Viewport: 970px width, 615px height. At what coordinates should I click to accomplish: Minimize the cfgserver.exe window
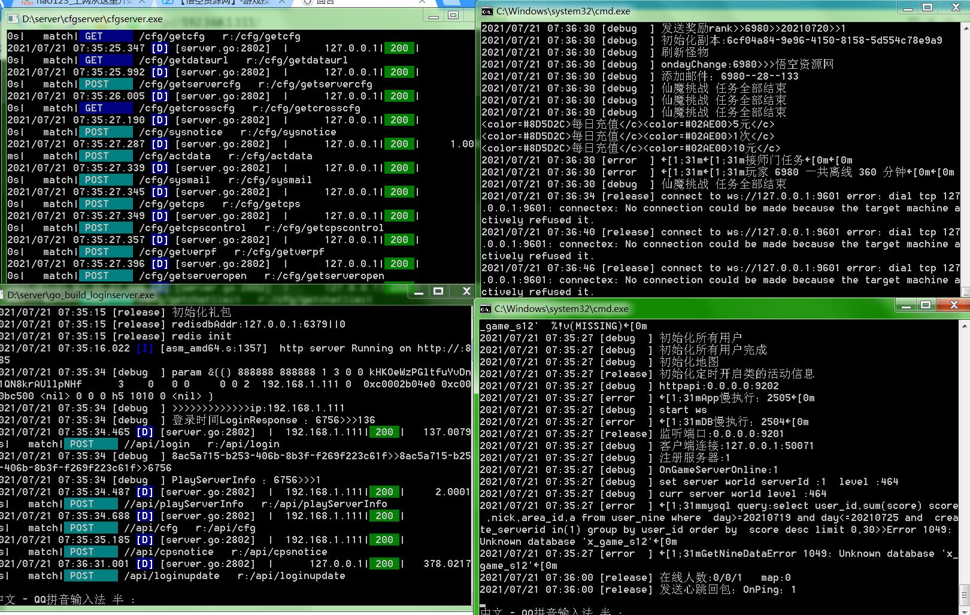tap(434, 16)
